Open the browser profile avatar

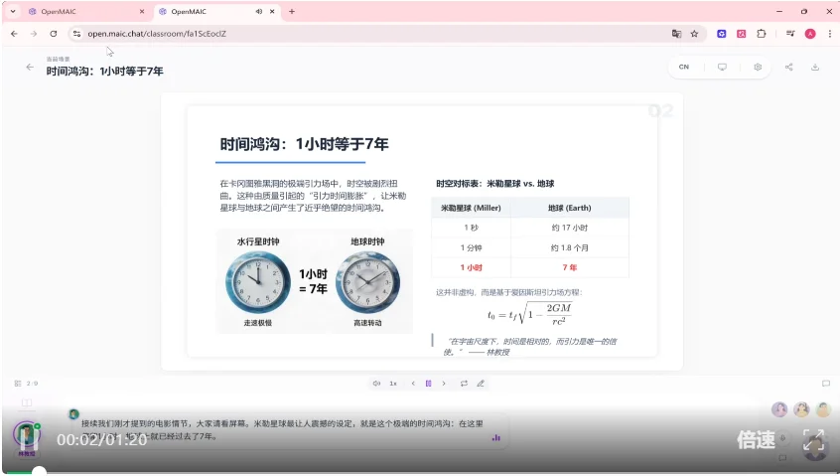coord(810,33)
